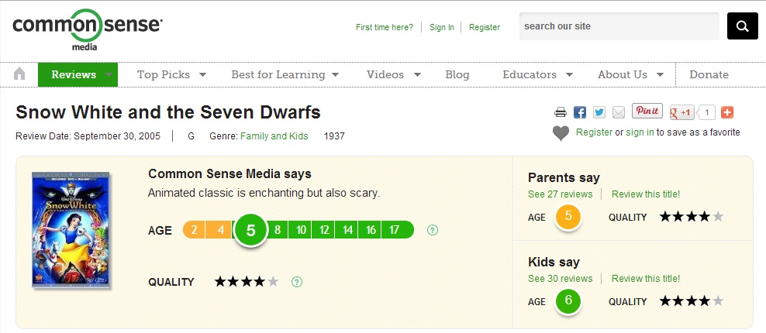Click the Google +1 button

point(681,112)
